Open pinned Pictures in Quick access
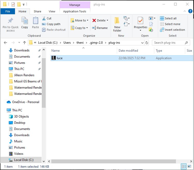 [20, 63]
